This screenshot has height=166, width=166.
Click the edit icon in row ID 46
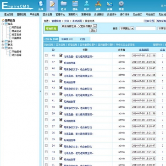click(61, 68)
